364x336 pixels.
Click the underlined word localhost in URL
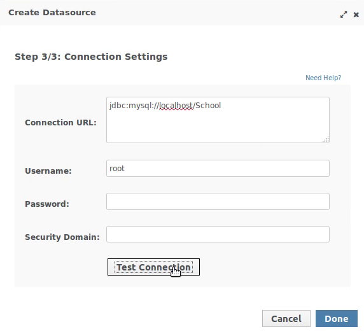(176, 106)
